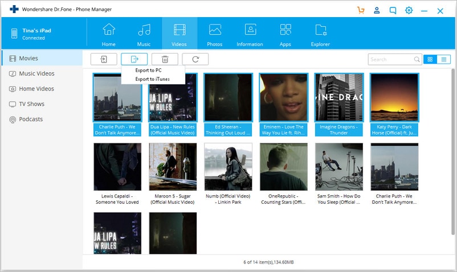The width and height of the screenshot is (457, 272).
Task: Open the Explorer tab
Action: tap(320, 35)
